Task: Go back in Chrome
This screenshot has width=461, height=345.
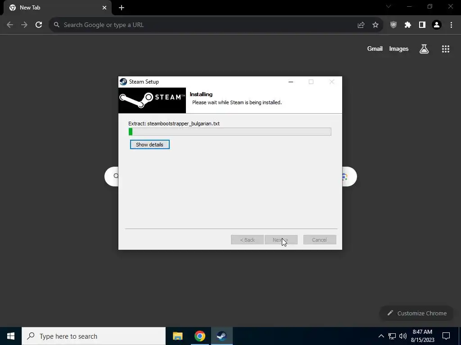Action: [10, 25]
